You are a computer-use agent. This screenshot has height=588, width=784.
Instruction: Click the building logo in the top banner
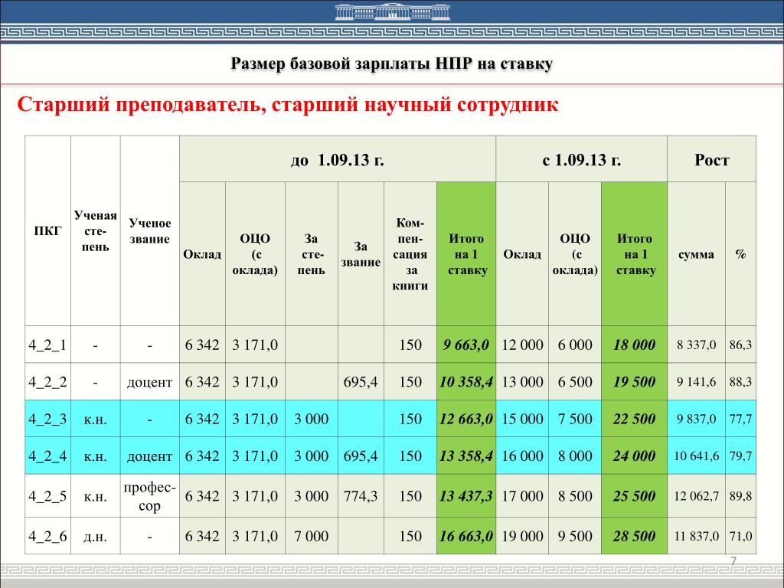click(x=392, y=12)
